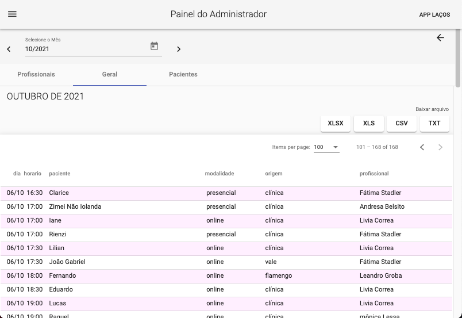Viewport: 462px width, 318px height.
Task: Download the XLSX file
Action: (336, 123)
